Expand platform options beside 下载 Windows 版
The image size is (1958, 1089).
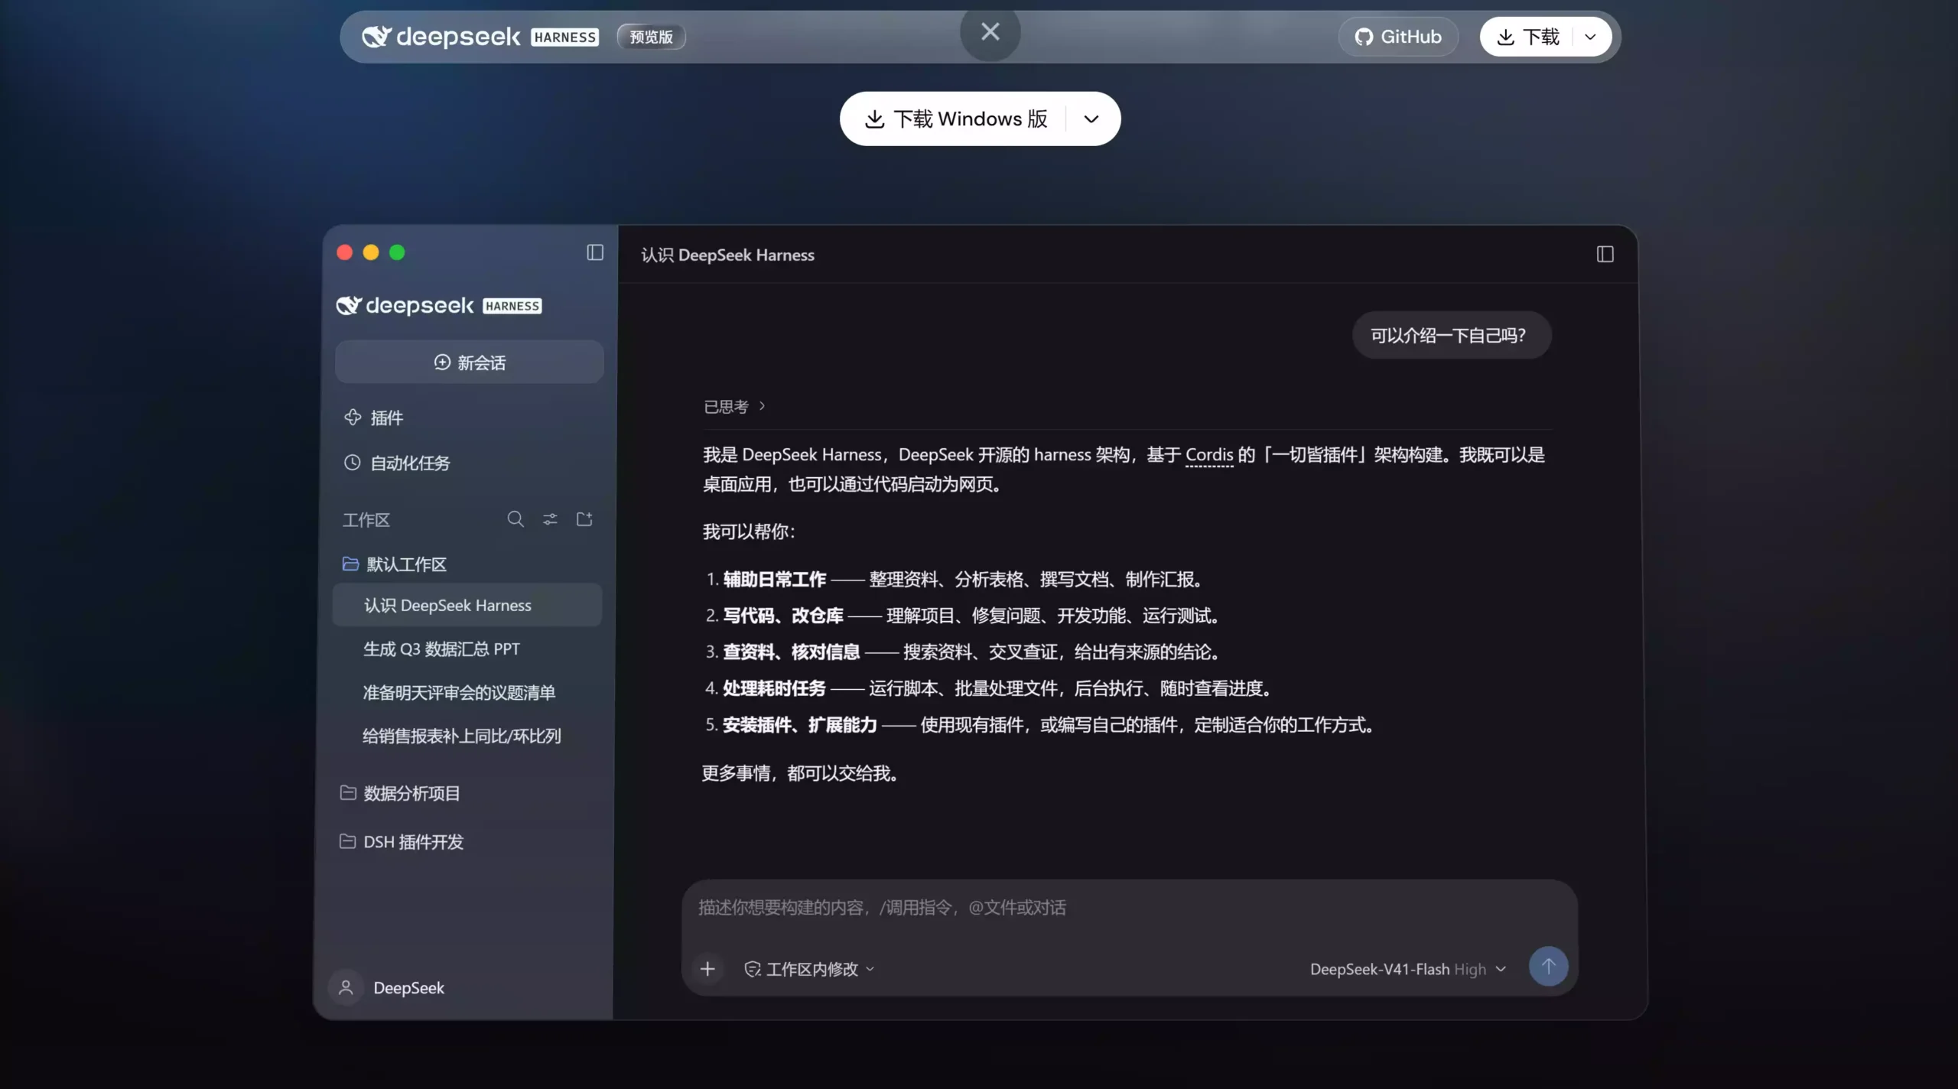coord(1091,119)
